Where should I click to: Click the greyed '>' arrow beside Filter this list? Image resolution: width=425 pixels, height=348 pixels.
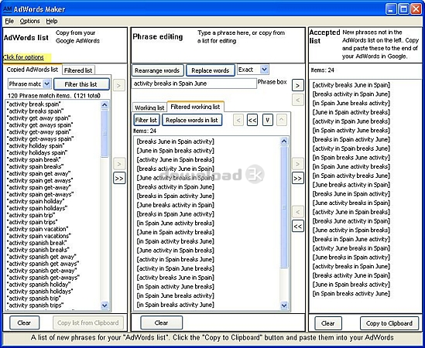pyautogui.click(x=119, y=86)
